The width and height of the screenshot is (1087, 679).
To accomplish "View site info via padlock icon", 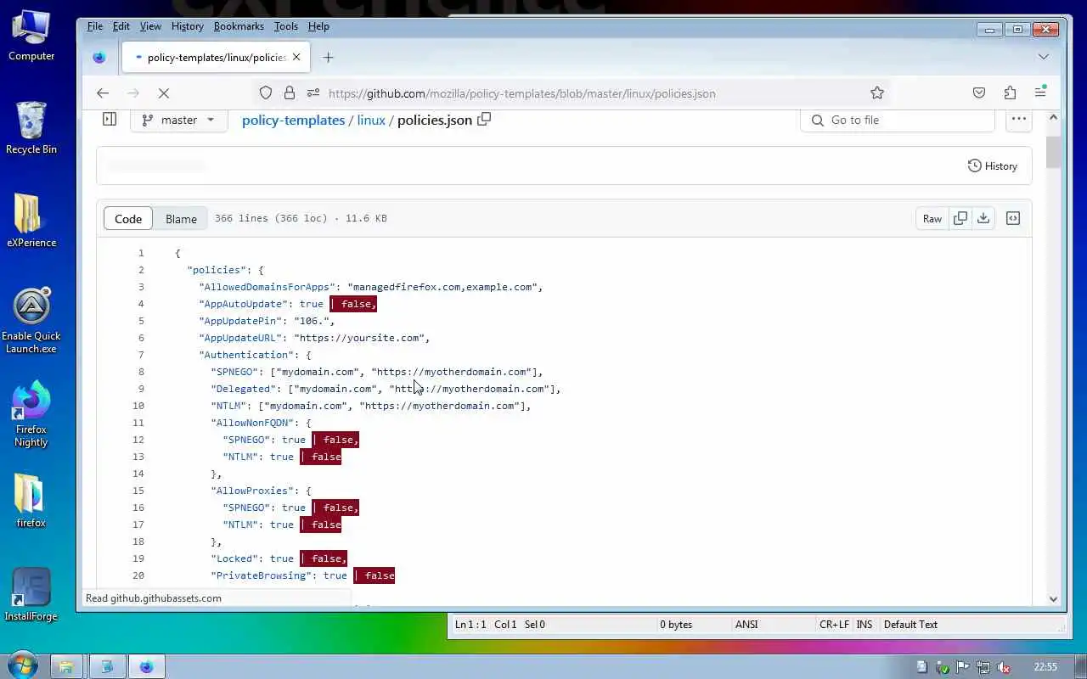I will tap(290, 93).
